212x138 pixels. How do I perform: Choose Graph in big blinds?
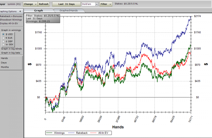tap(12, 49)
